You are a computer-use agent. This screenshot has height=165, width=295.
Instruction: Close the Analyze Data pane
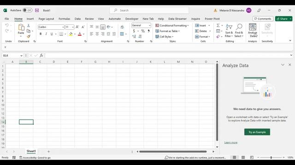pos(290,65)
